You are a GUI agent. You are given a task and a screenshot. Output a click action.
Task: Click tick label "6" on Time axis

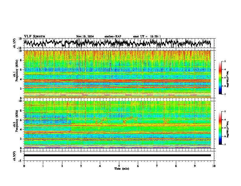pos(138,166)
